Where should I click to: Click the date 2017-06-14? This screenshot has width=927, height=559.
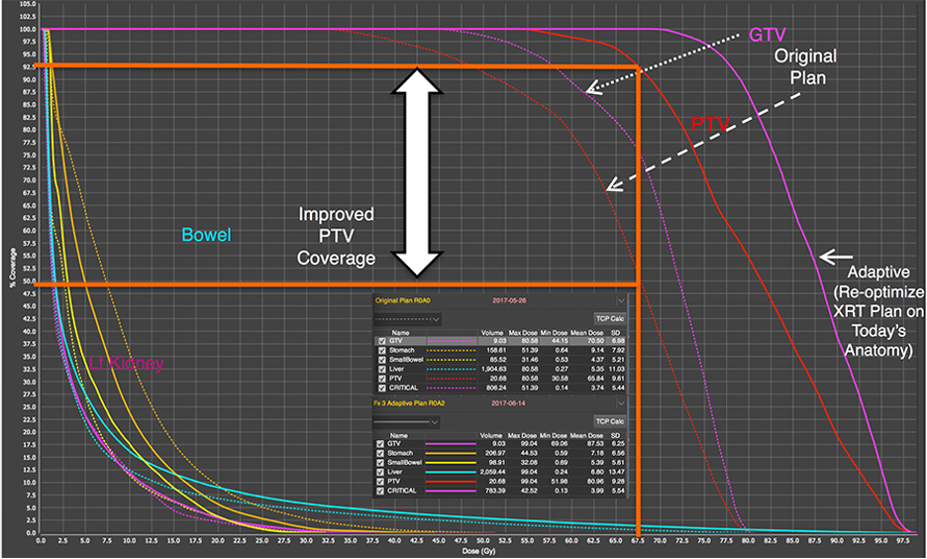509,403
